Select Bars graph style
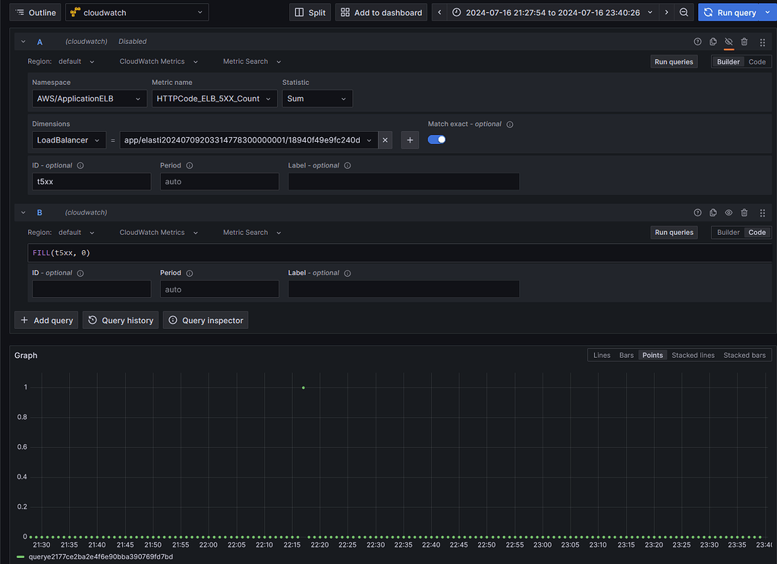This screenshot has width=777, height=564. pos(626,355)
